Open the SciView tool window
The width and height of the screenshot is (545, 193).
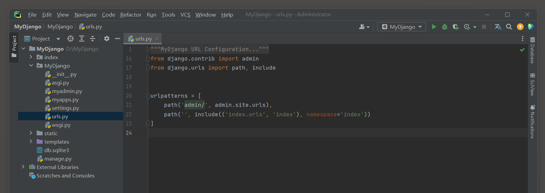[x=532, y=85]
